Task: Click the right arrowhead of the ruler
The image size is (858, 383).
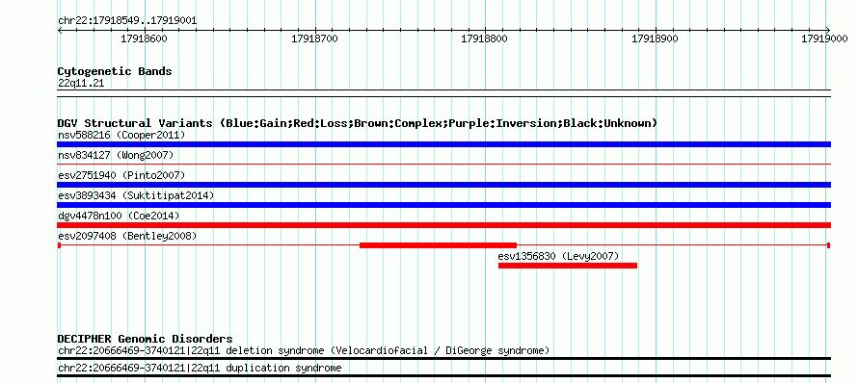Action: [828, 30]
